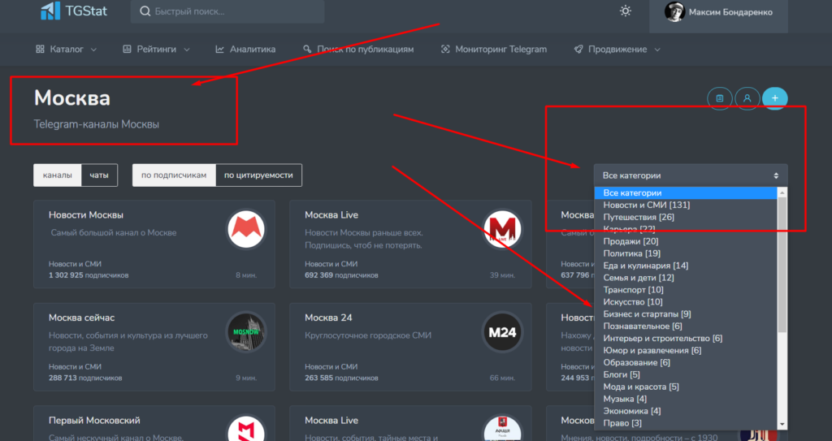Expand the Рейтинги menu
Image resolution: width=832 pixels, height=441 pixels.
(x=156, y=50)
